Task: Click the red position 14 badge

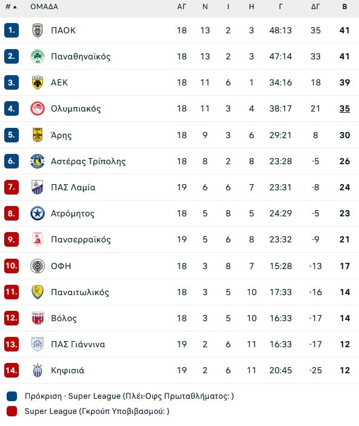Action: pos(12,370)
